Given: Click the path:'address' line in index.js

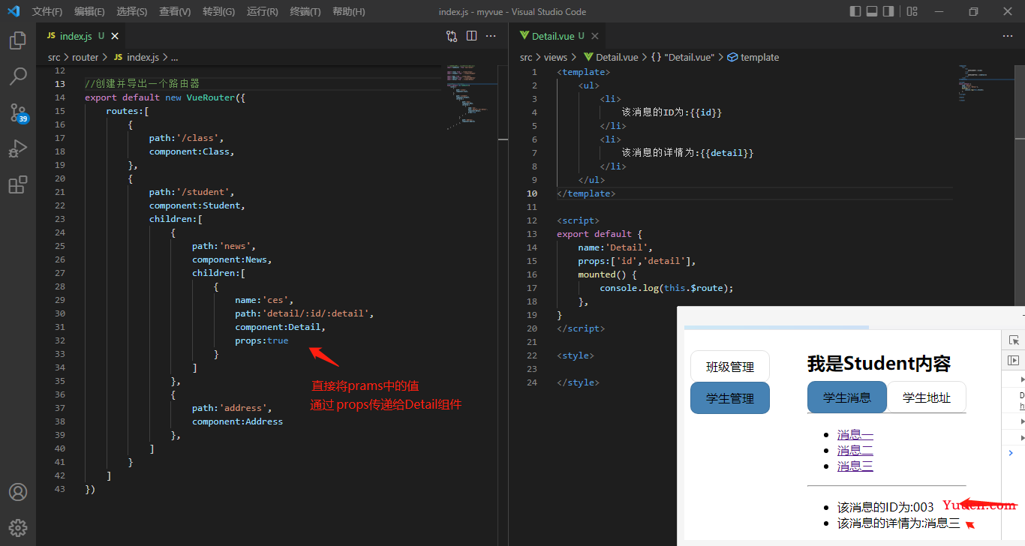Looking at the screenshot, I should coord(232,408).
